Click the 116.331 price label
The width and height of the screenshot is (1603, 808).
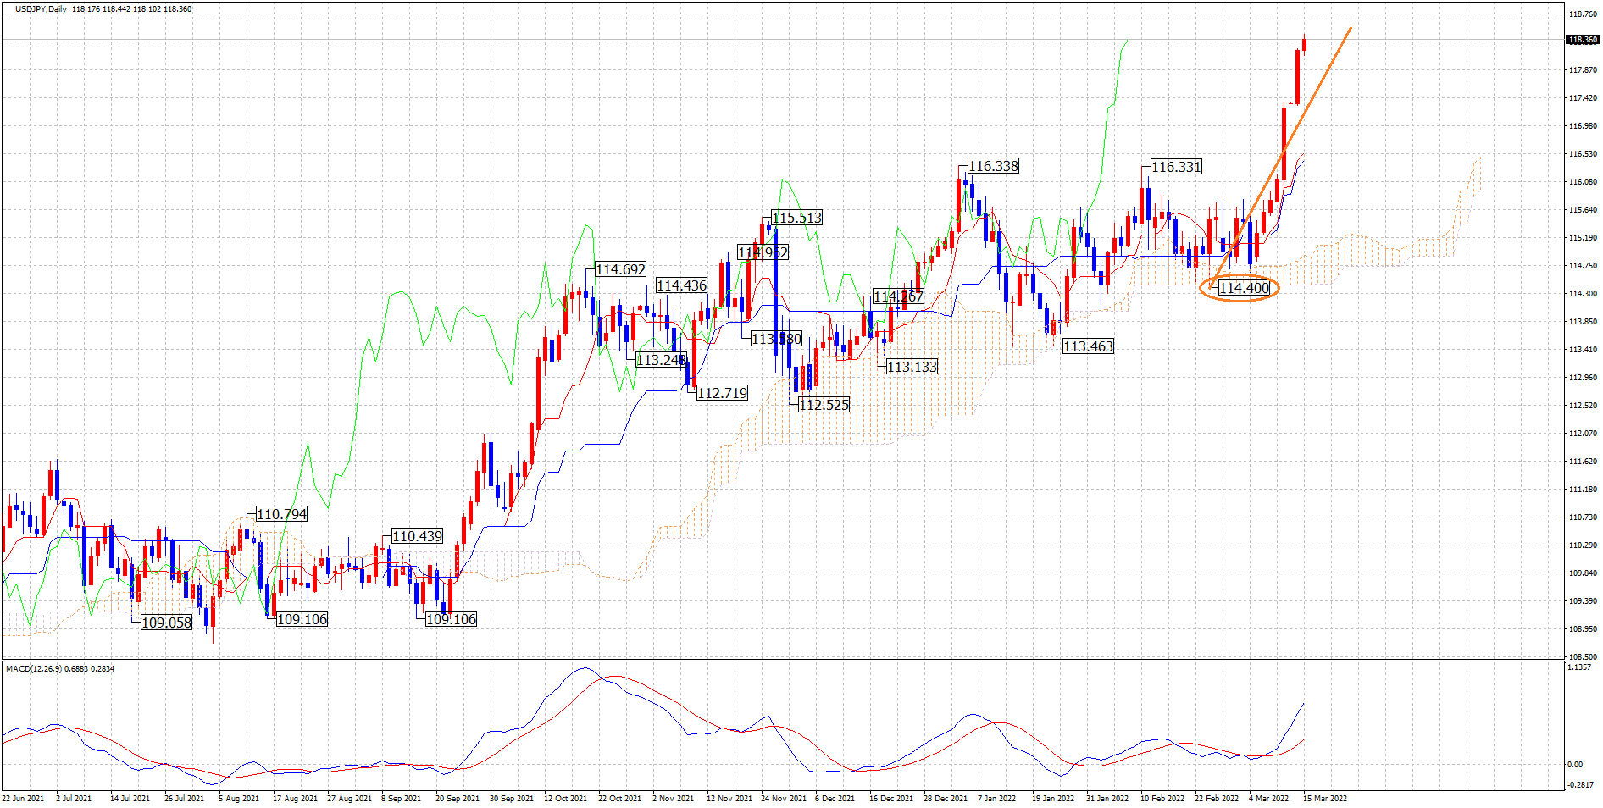coord(1176,167)
